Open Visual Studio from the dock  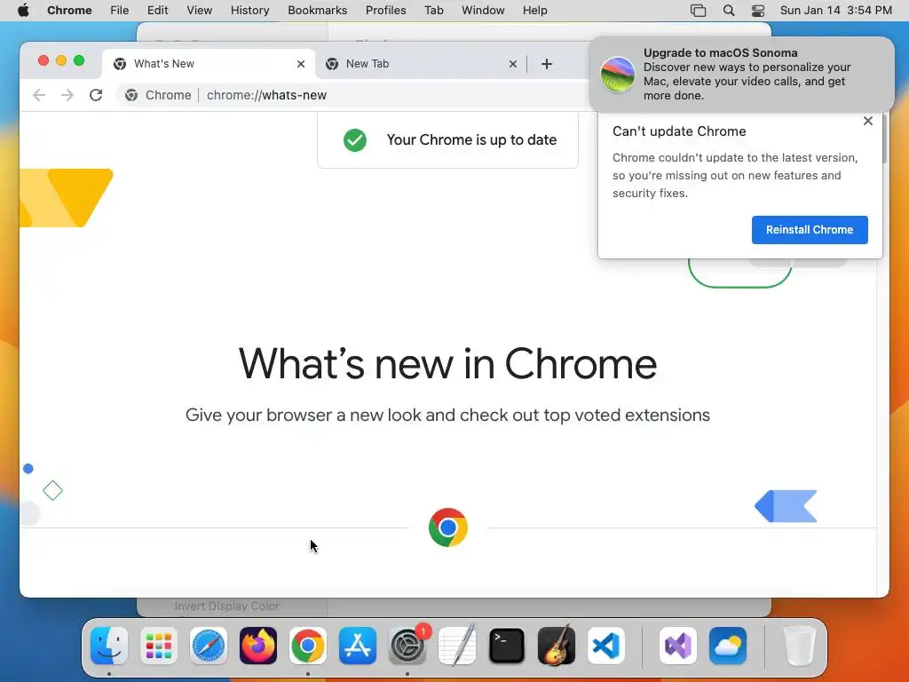pos(677,646)
